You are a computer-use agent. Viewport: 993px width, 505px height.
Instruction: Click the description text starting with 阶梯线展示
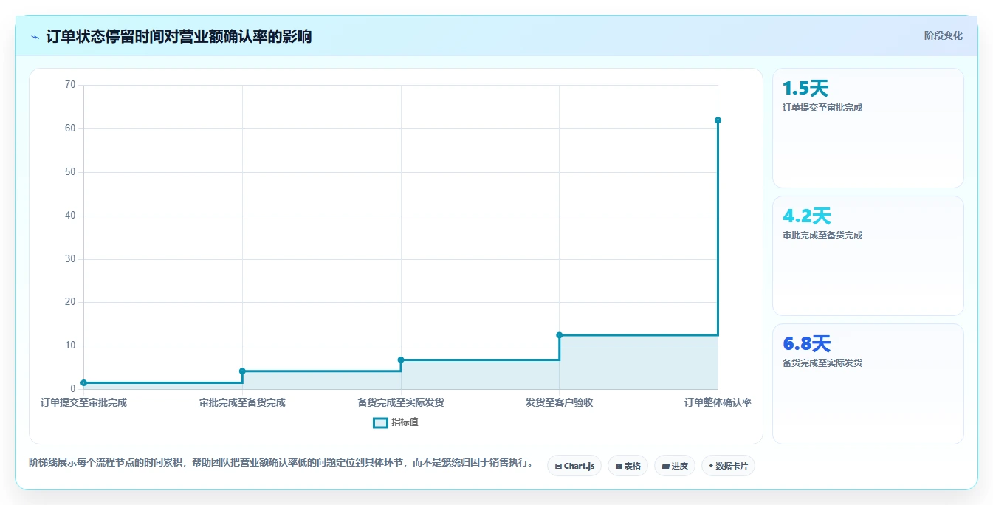[x=281, y=463]
